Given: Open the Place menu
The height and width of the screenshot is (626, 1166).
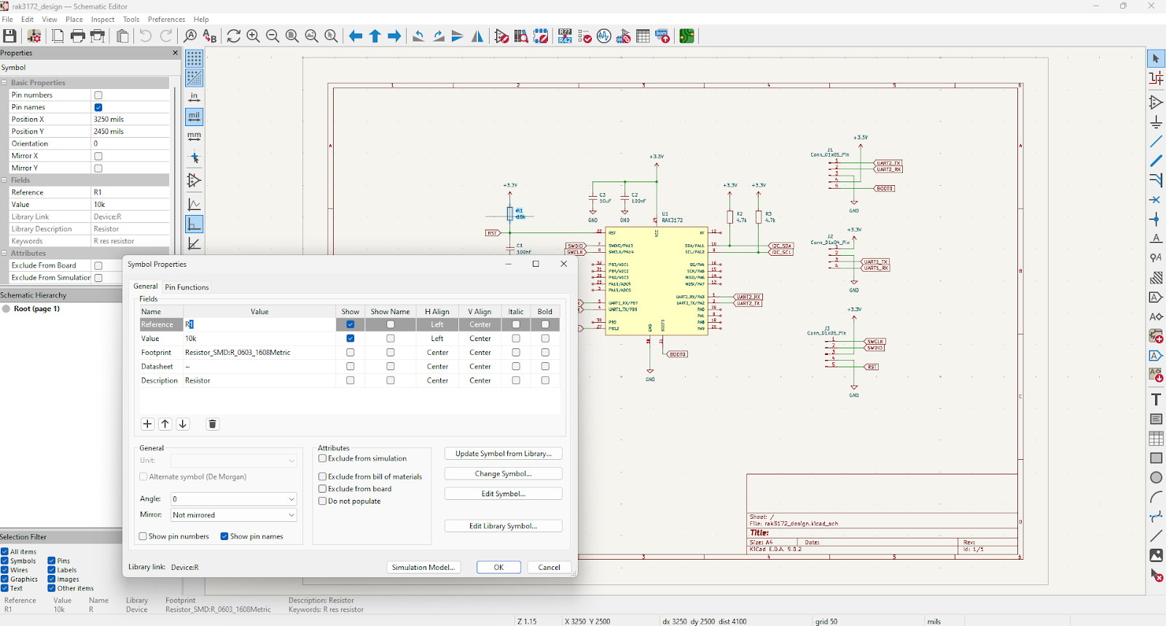Looking at the screenshot, I should pyautogui.click(x=74, y=20).
